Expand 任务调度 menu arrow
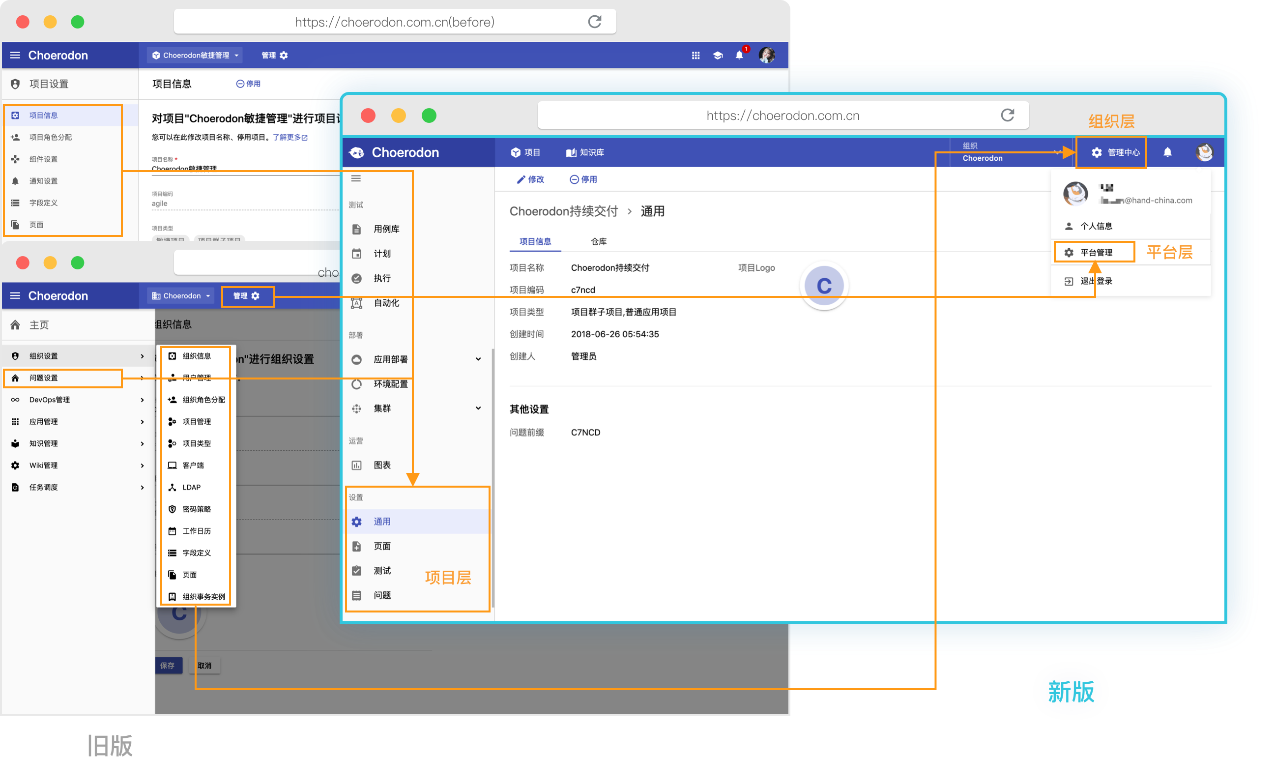 point(142,487)
